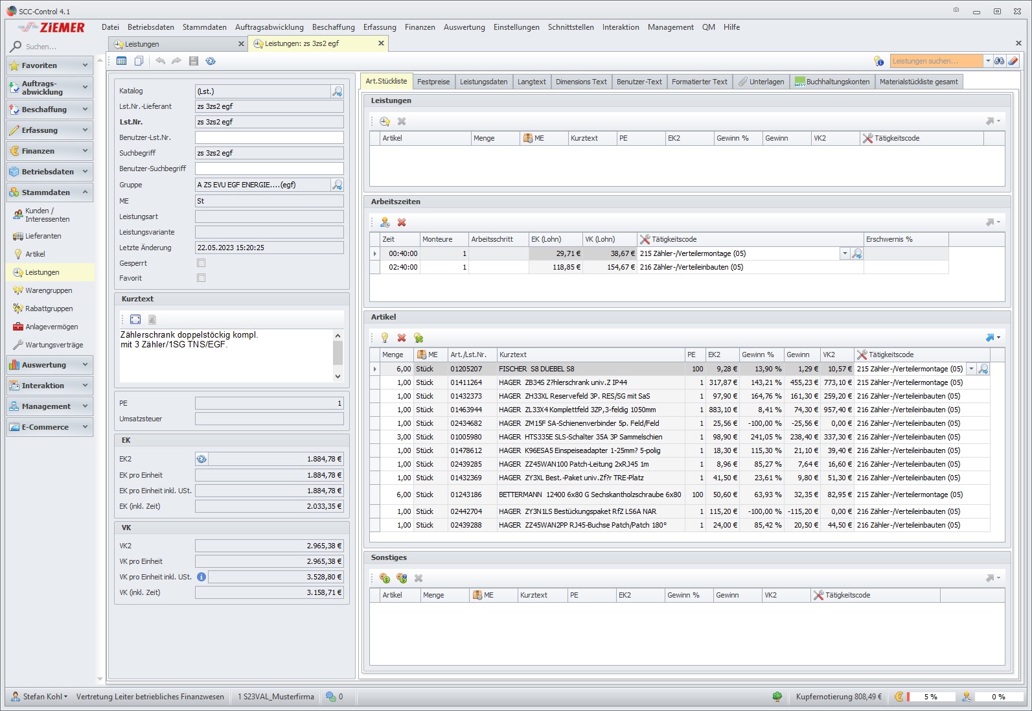Open the Leistungen suchen dropdown arrow
Viewport: 1032px width, 711px height.
[988, 61]
